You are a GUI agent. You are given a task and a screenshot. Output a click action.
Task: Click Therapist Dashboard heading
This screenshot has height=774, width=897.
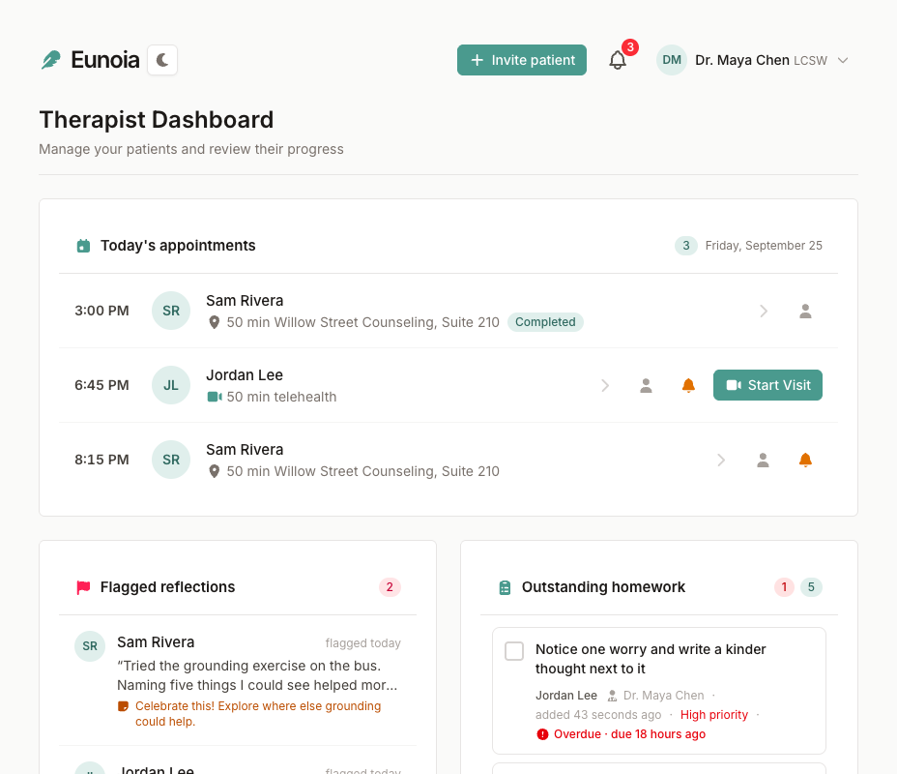point(157,120)
